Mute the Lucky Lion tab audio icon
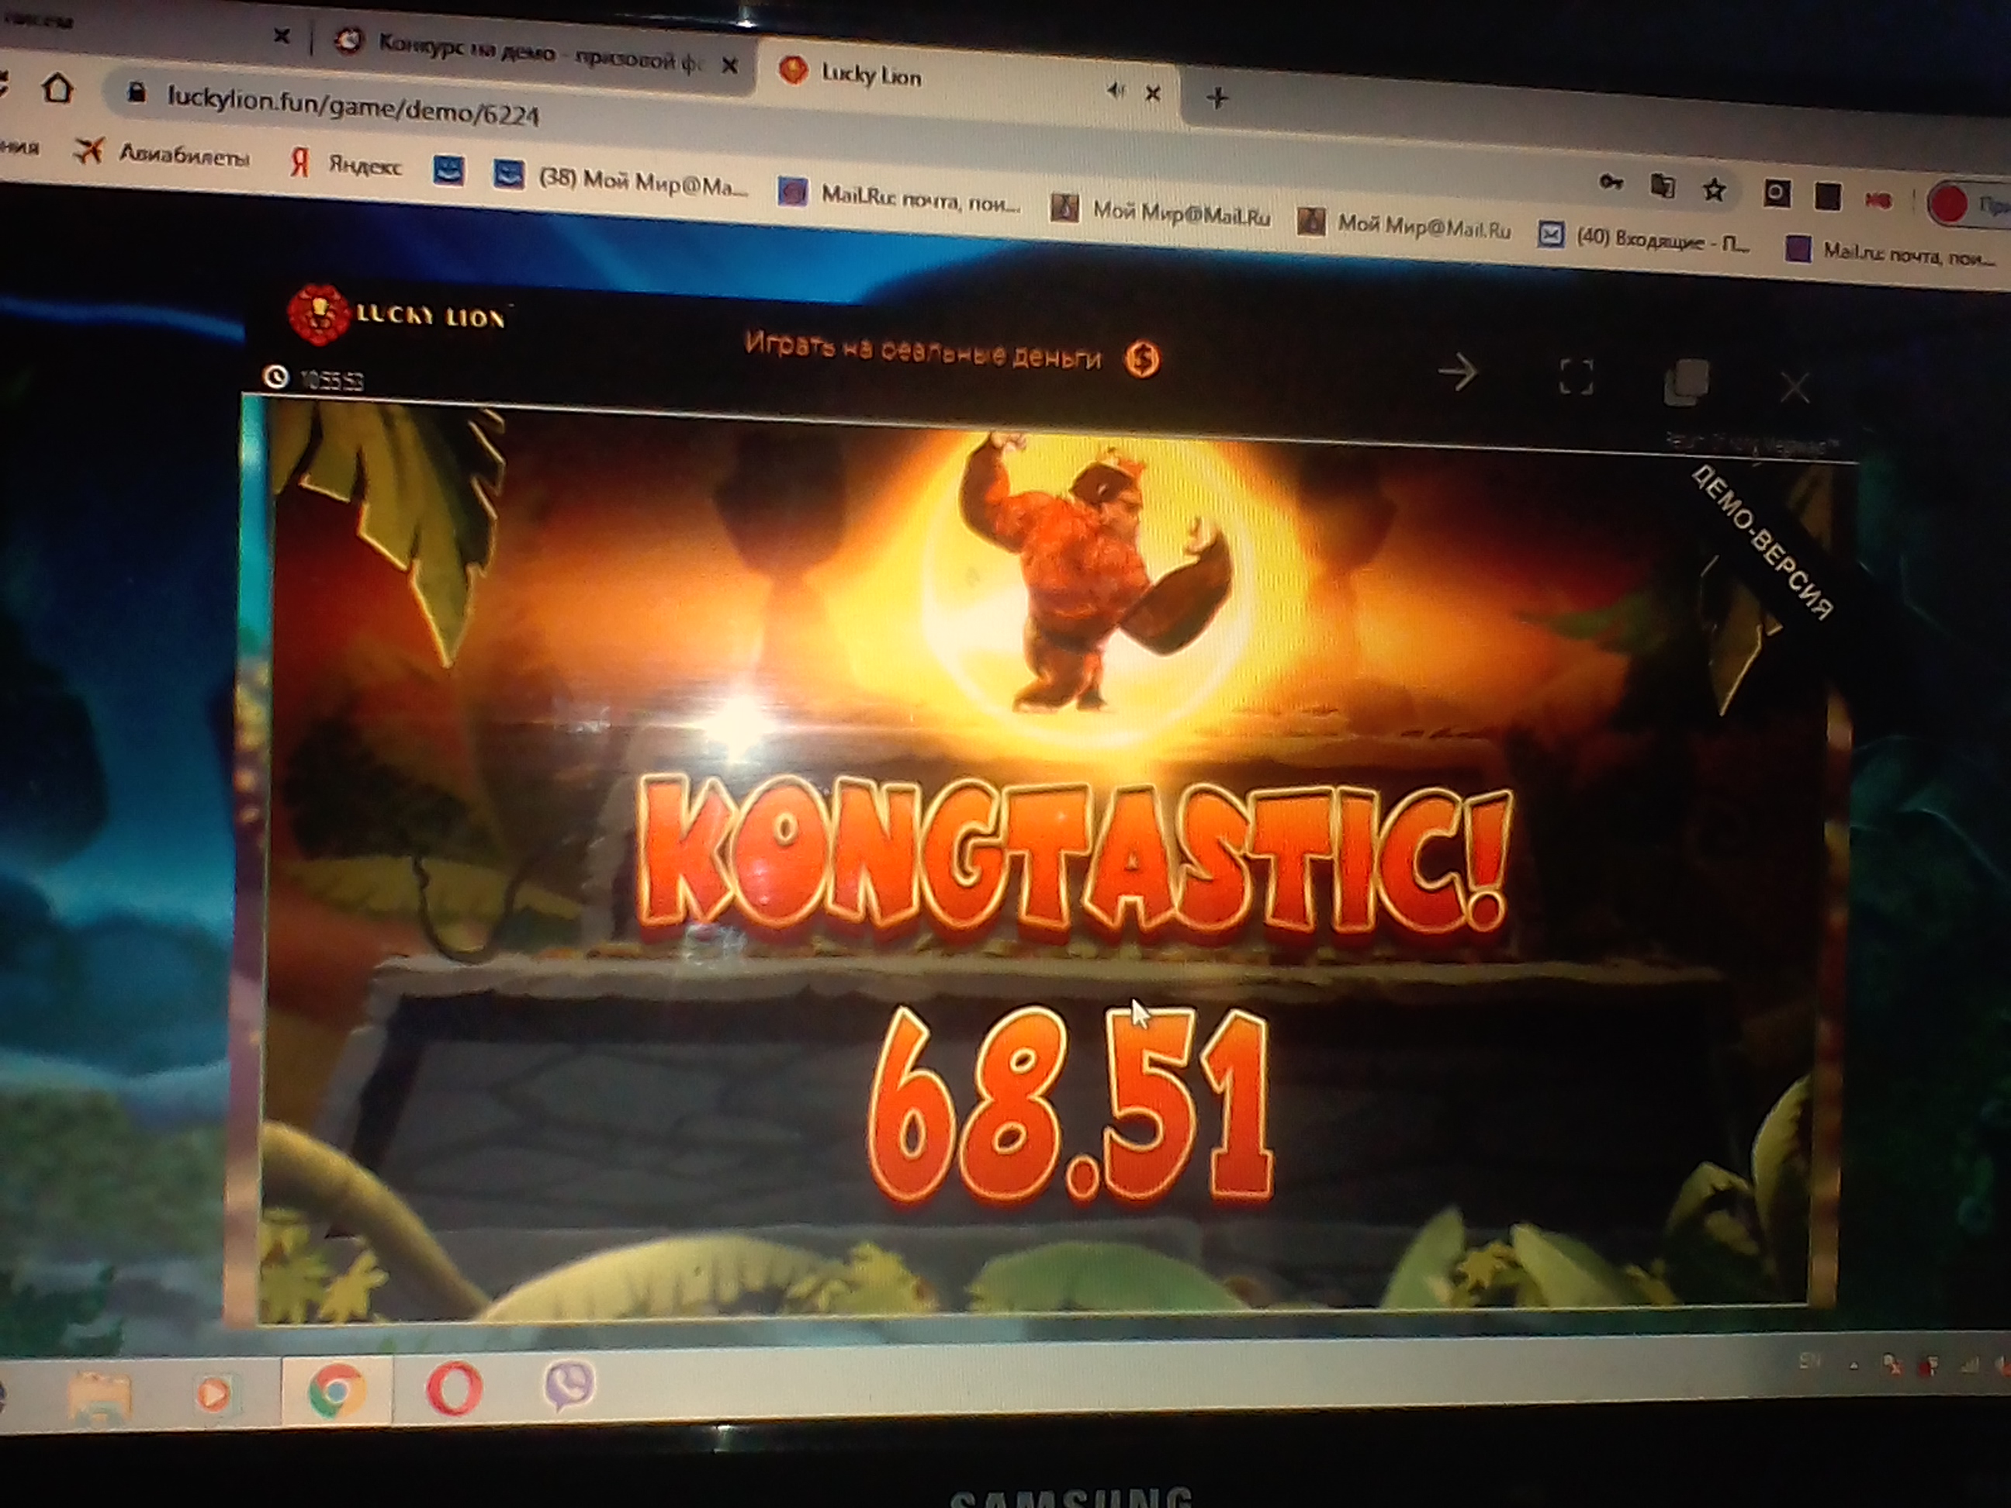 1116,90
